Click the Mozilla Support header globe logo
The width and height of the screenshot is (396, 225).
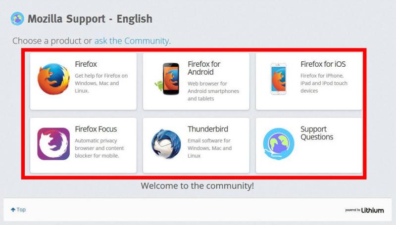(17, 19)
